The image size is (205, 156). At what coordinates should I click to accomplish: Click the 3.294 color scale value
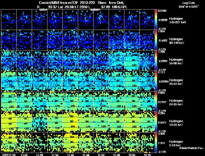(x=162, y=113)
